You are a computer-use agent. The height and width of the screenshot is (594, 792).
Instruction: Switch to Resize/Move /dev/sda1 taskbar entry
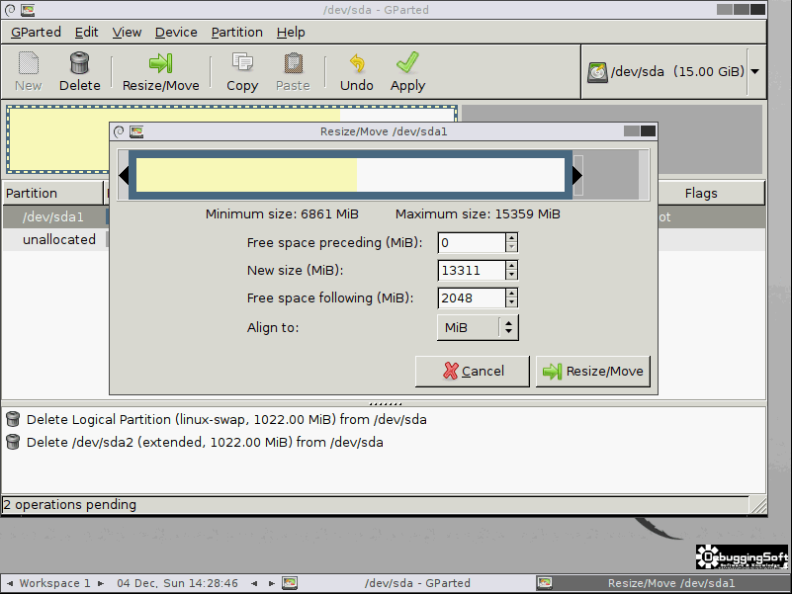coord(662,583)
